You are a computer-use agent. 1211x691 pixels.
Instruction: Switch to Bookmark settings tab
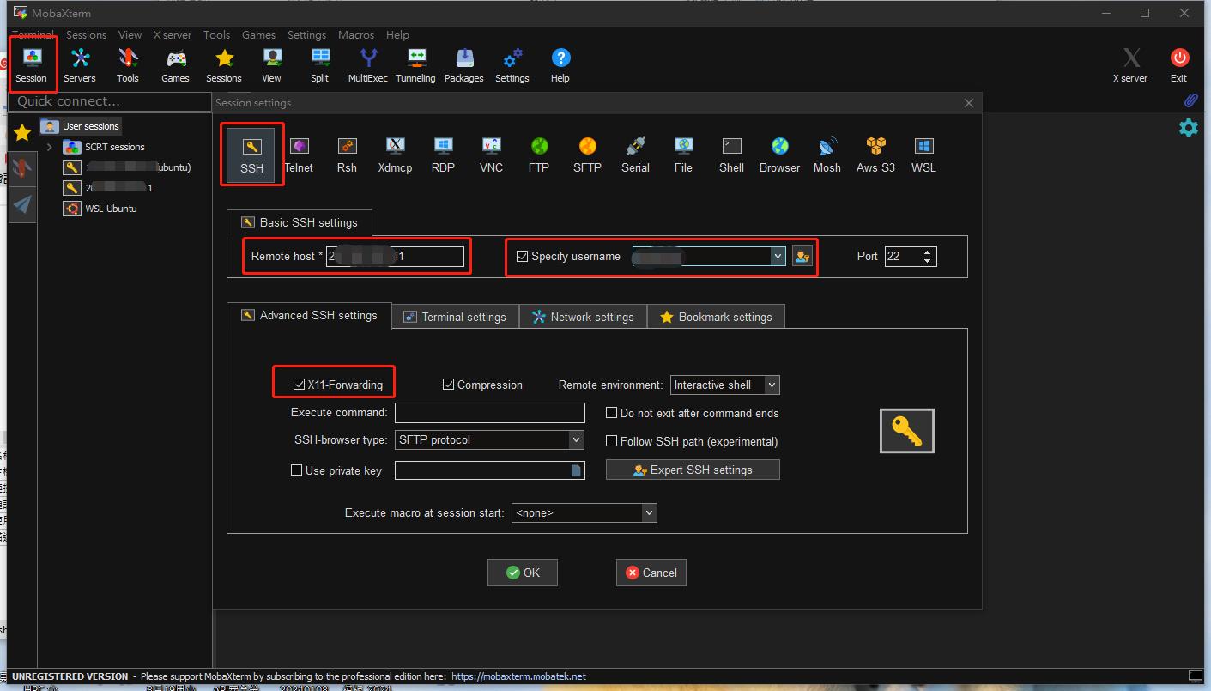716,317
